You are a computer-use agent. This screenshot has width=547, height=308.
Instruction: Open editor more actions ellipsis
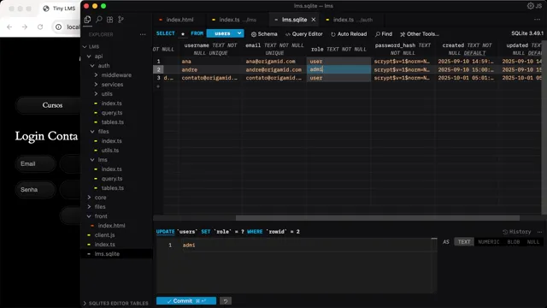pyautogui.click(x=537, y=20)
